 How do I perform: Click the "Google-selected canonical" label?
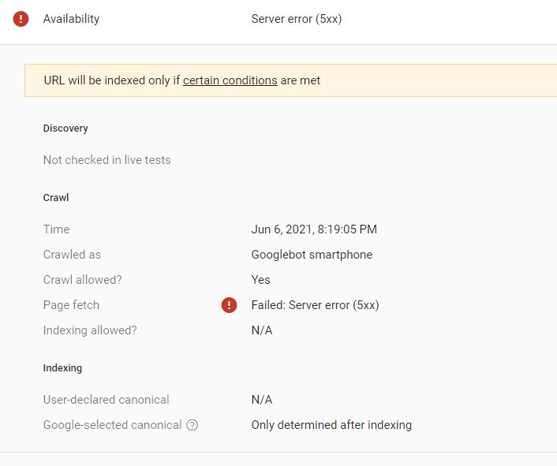pos(112,425)
